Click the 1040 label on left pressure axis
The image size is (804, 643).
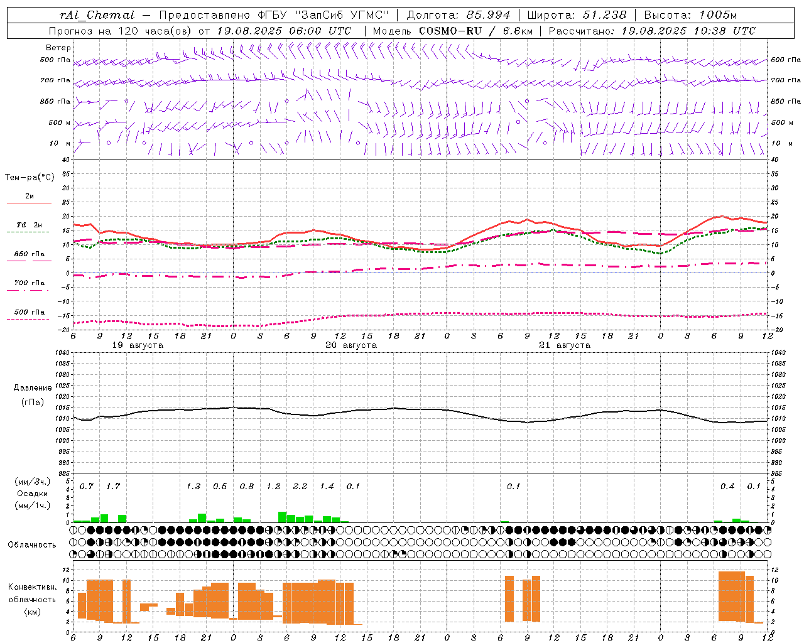62,353
